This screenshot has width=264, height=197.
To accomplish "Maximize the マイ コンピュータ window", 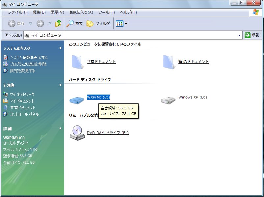I will [242, 3].
